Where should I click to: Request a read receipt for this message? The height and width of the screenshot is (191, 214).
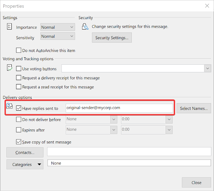(x=19, y=87)
